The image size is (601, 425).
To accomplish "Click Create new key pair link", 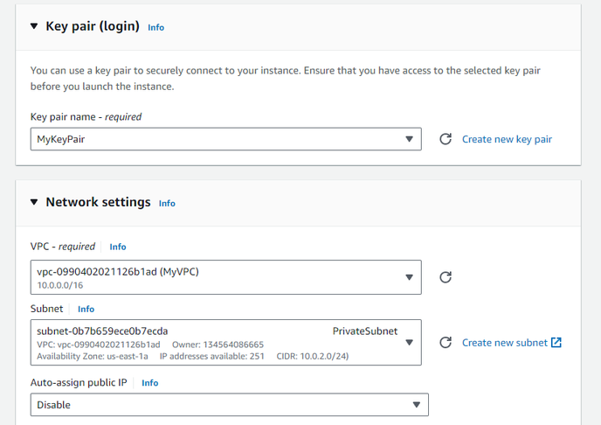I will point(507,139).
